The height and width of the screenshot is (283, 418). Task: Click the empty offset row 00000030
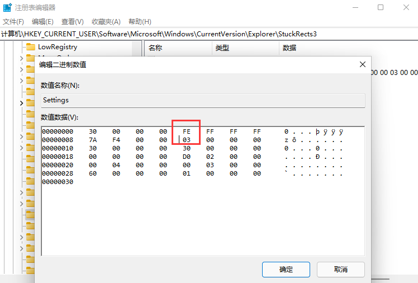(58, 182)
